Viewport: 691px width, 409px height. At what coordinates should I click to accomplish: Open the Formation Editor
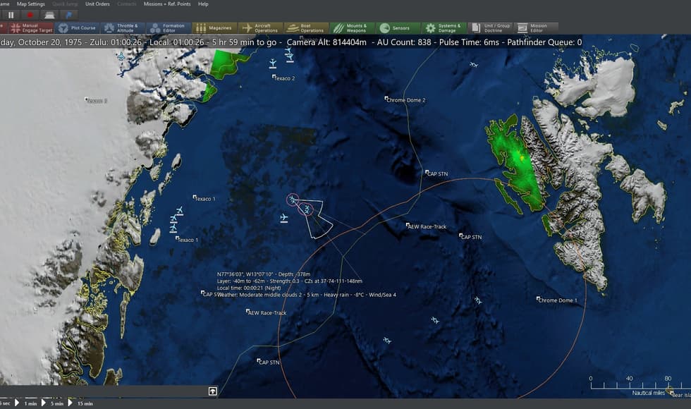(x=169, y=28)
